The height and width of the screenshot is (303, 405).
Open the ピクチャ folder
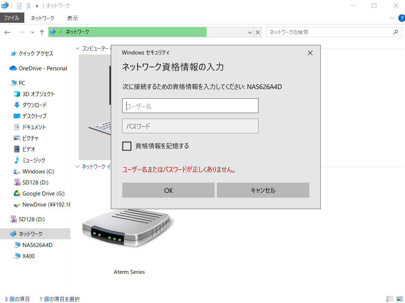click(x=30, y=138)
